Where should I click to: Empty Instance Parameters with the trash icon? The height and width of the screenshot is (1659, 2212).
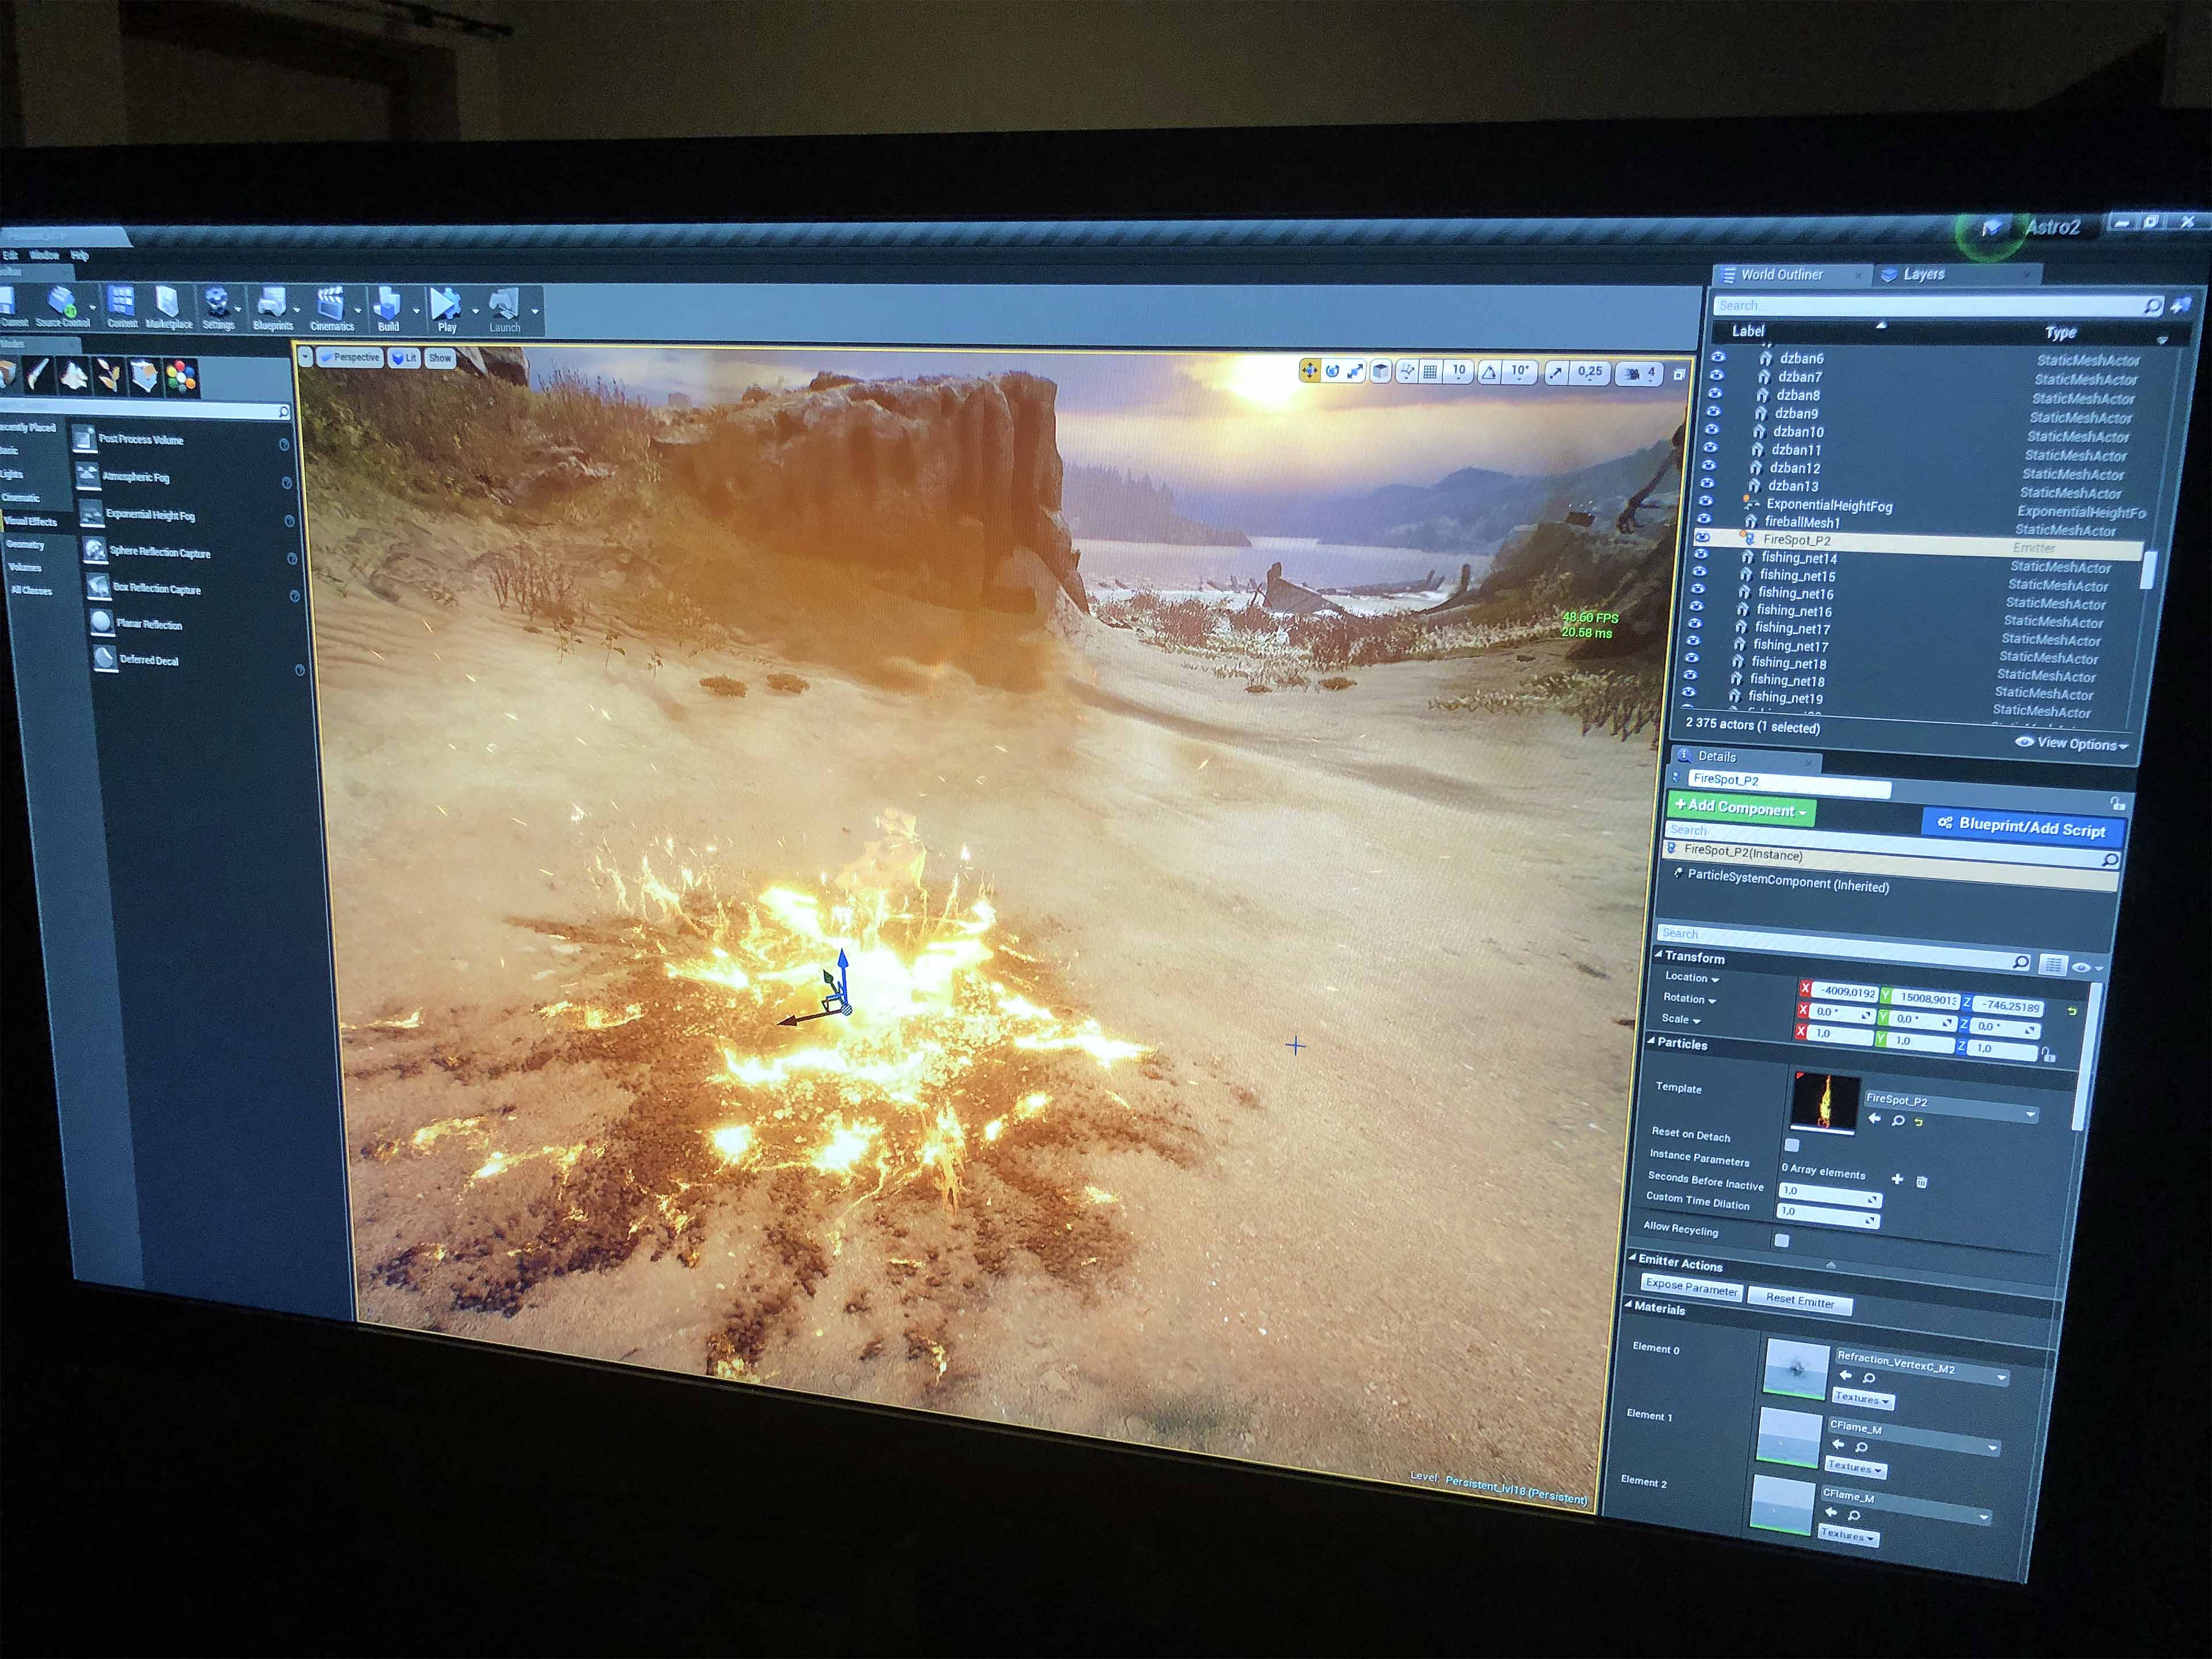pos(1921,1182)
